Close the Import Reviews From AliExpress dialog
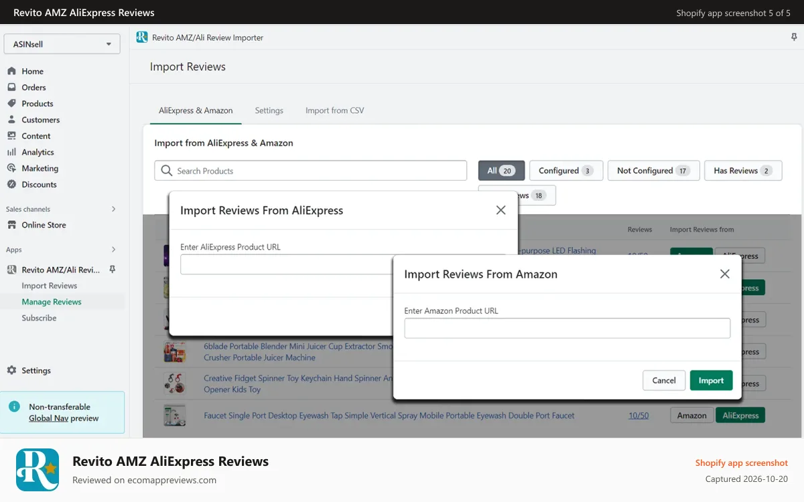804x502 pixels. (500, 210)
